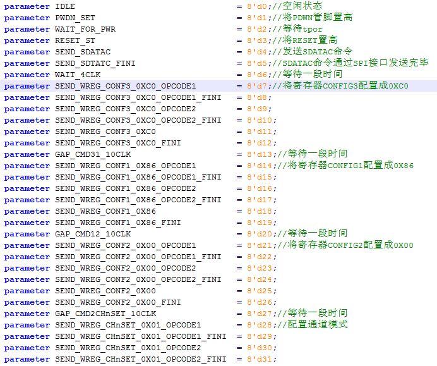This screenshot has width=437, height=366.
Task: Click the IDLE parameter name
Action: pyautogui.click(x=64, y=6)
